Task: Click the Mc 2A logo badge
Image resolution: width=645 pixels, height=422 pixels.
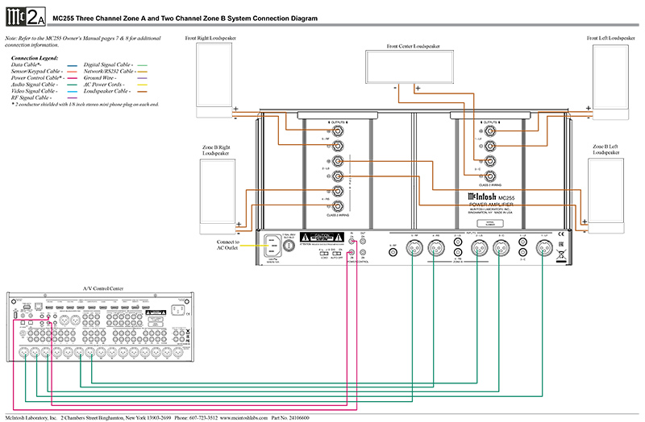Action: 23,17
